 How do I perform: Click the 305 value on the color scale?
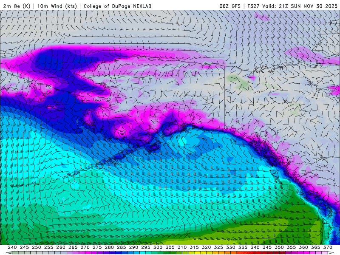click(170, 247)
